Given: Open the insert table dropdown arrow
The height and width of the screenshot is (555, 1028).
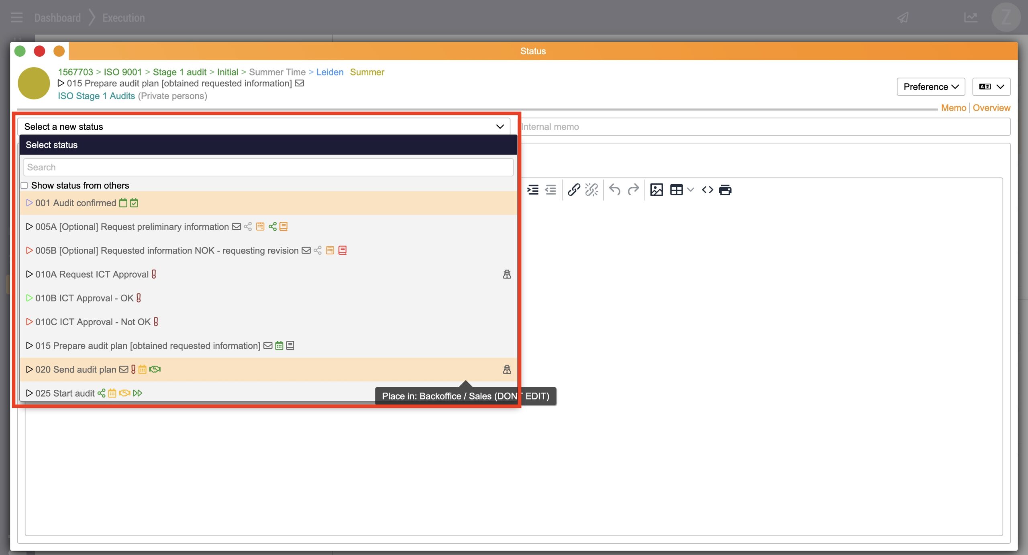Looking at the screenshot, I should tap(690, 190).
